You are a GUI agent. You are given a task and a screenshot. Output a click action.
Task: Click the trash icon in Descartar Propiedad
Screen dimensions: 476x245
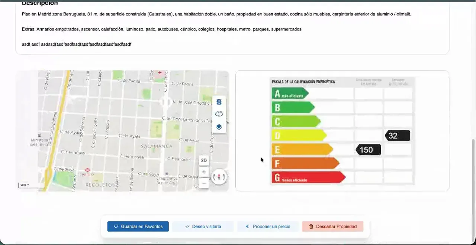click(311, 226)
